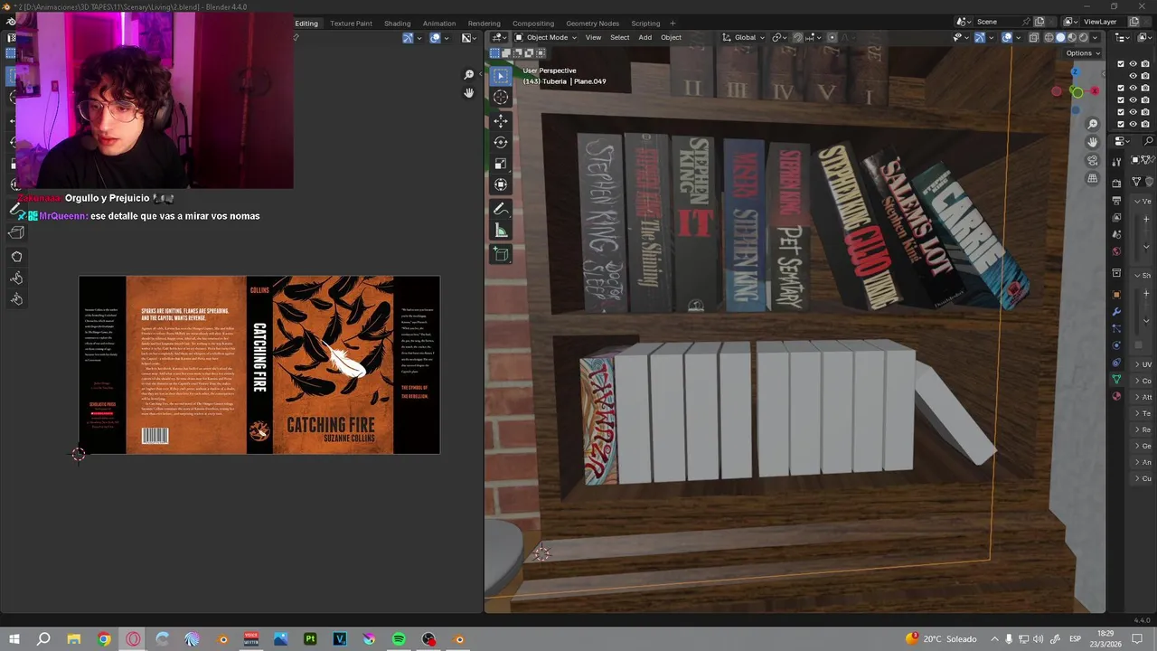Switch to the Geometry Nodes workspace tab

(593, 23)
